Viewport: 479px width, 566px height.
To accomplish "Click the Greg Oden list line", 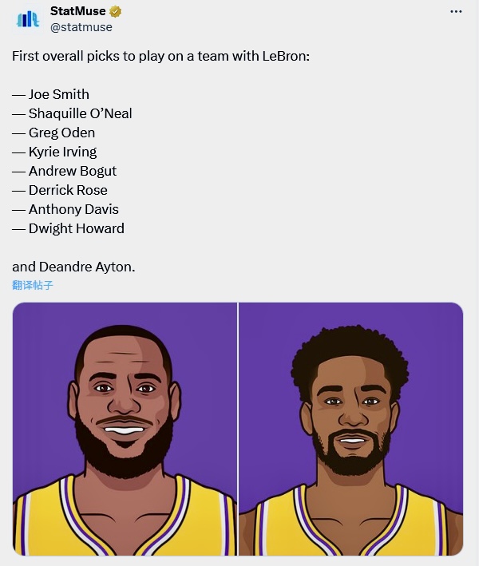I will 53,133.
